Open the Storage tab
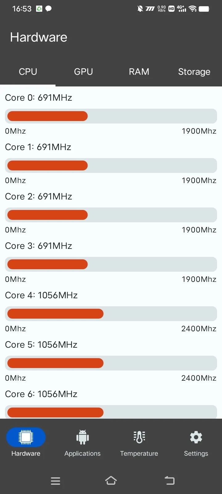Viewport: 222px width, 494px height. click(x=194, y=72)
